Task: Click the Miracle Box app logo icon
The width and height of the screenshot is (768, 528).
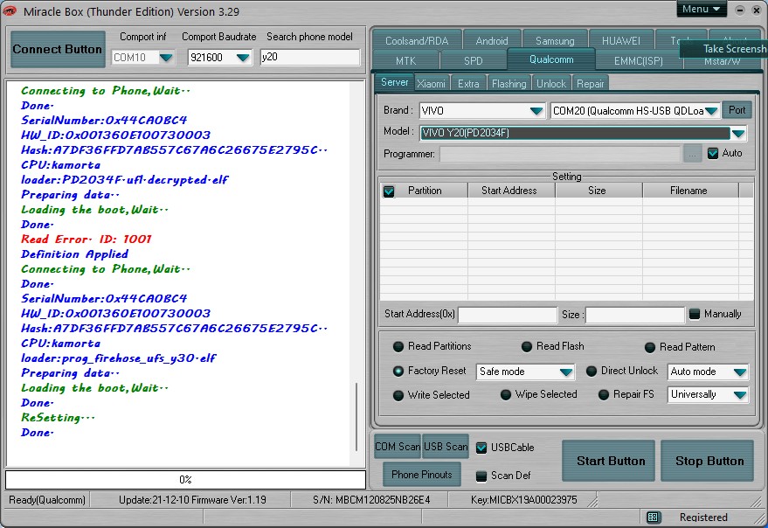Action: click(10, 10)
